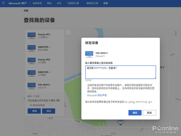Open 服务和订阅 in the top navigation
Image resolution: width=181 pixels, height=136 pixels.
click(x=92, y=3)
